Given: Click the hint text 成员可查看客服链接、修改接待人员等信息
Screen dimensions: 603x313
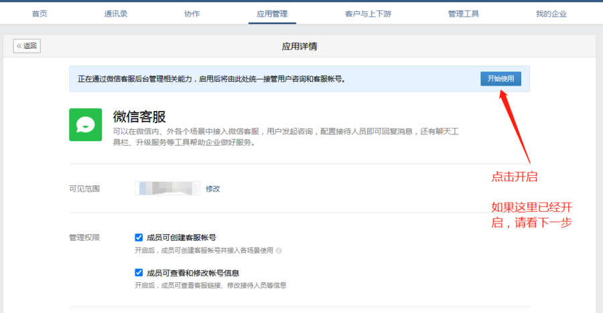Looking at the screenshot, I should tap(210, 286).
